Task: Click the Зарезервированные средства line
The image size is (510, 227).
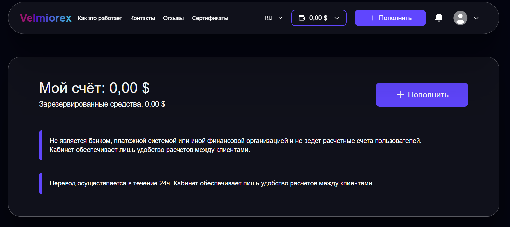Action: coord(102,104)
